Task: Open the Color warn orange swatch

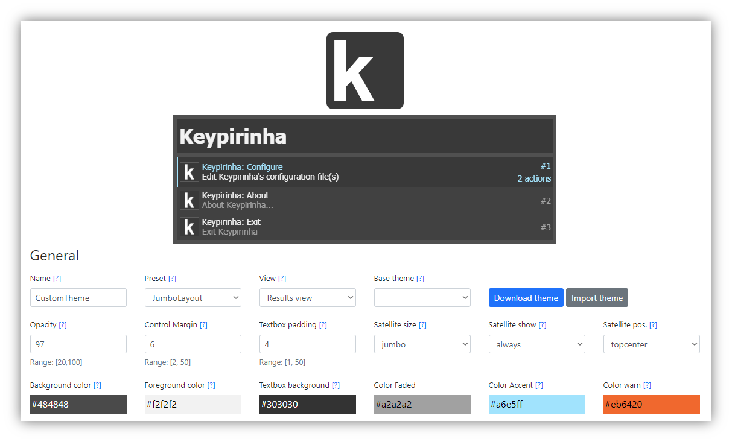Action: coord(651,405)
